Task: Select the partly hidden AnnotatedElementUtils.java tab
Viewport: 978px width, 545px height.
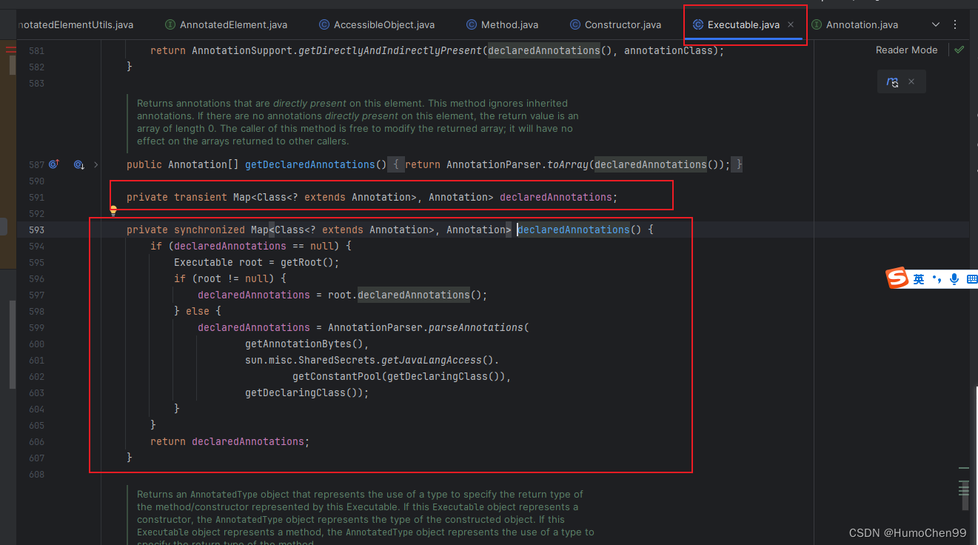Action: point(74,24)
